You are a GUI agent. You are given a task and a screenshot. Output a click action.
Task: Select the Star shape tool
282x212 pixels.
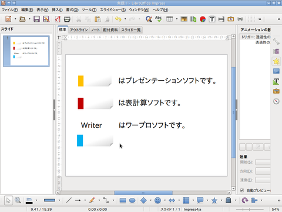pyautogui.click(x=214, y=200)
